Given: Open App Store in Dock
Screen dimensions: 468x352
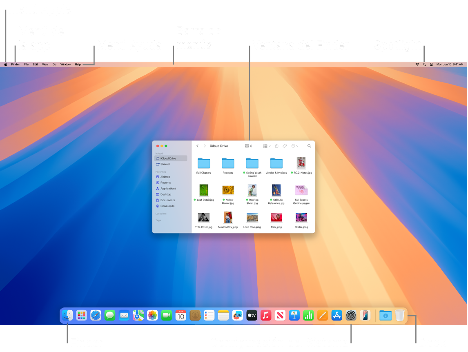Looking at the screenshot, I should coord(337,315).
